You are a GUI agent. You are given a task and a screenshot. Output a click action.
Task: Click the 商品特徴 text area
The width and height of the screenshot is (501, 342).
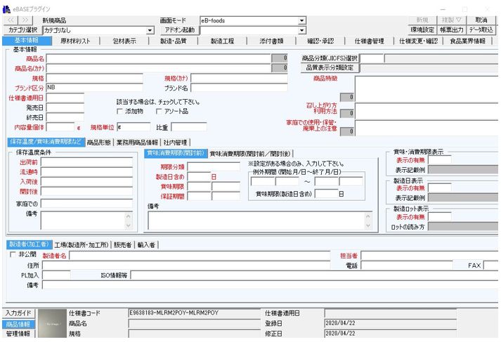[x=427, y=88]
